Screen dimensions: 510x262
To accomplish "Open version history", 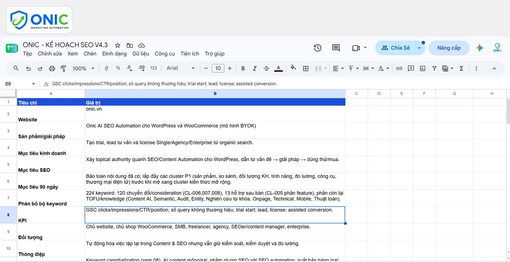I will tap(317, 48).
